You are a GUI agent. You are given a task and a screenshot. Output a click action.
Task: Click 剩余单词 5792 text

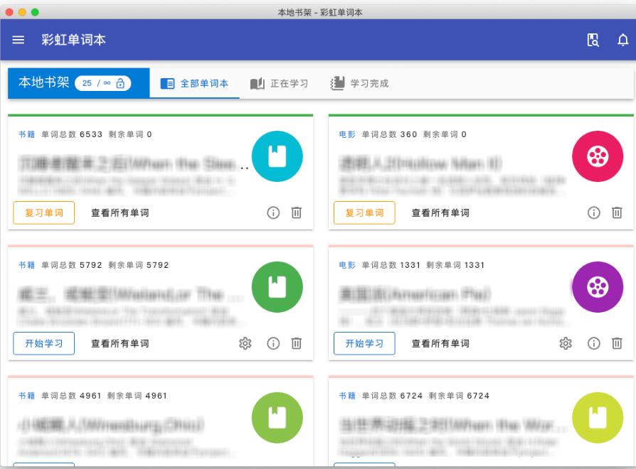(138, 265)
